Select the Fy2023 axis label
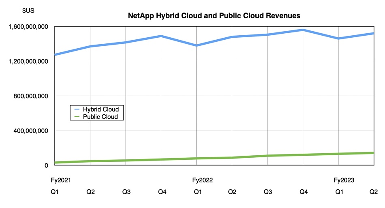Screen dimensions: 385x208 tap(344, 180)
